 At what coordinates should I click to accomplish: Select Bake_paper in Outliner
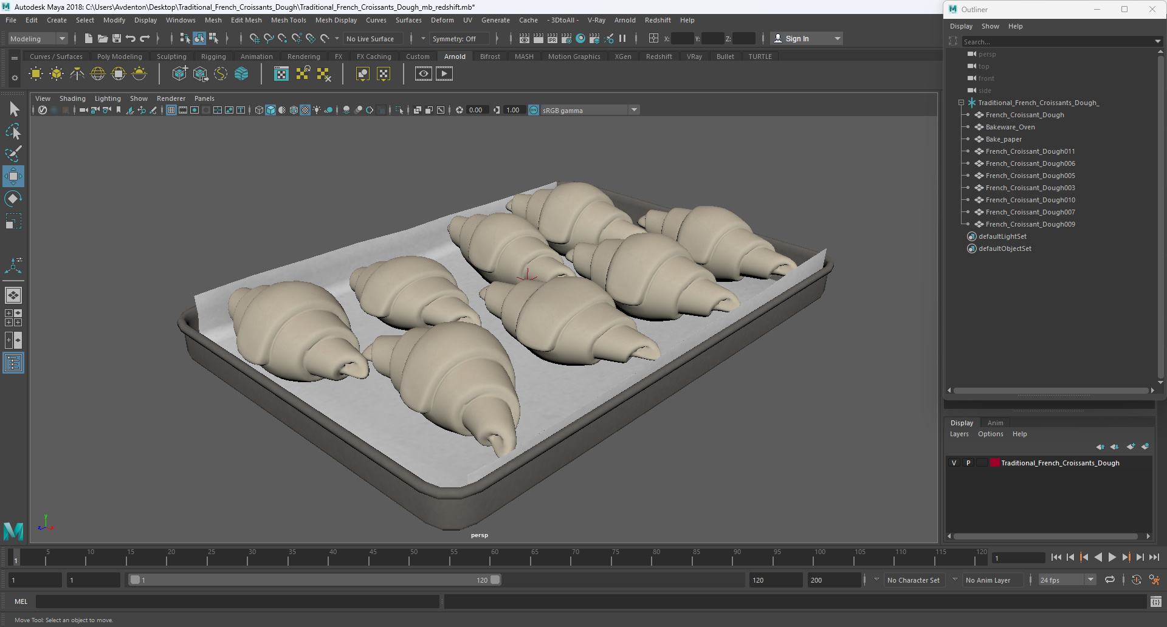click(x=1003, y=139)
